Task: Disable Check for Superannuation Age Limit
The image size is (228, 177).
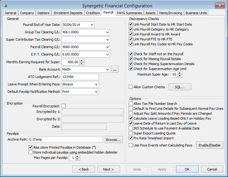Action: pyautogui.click(x=131, y=68)
